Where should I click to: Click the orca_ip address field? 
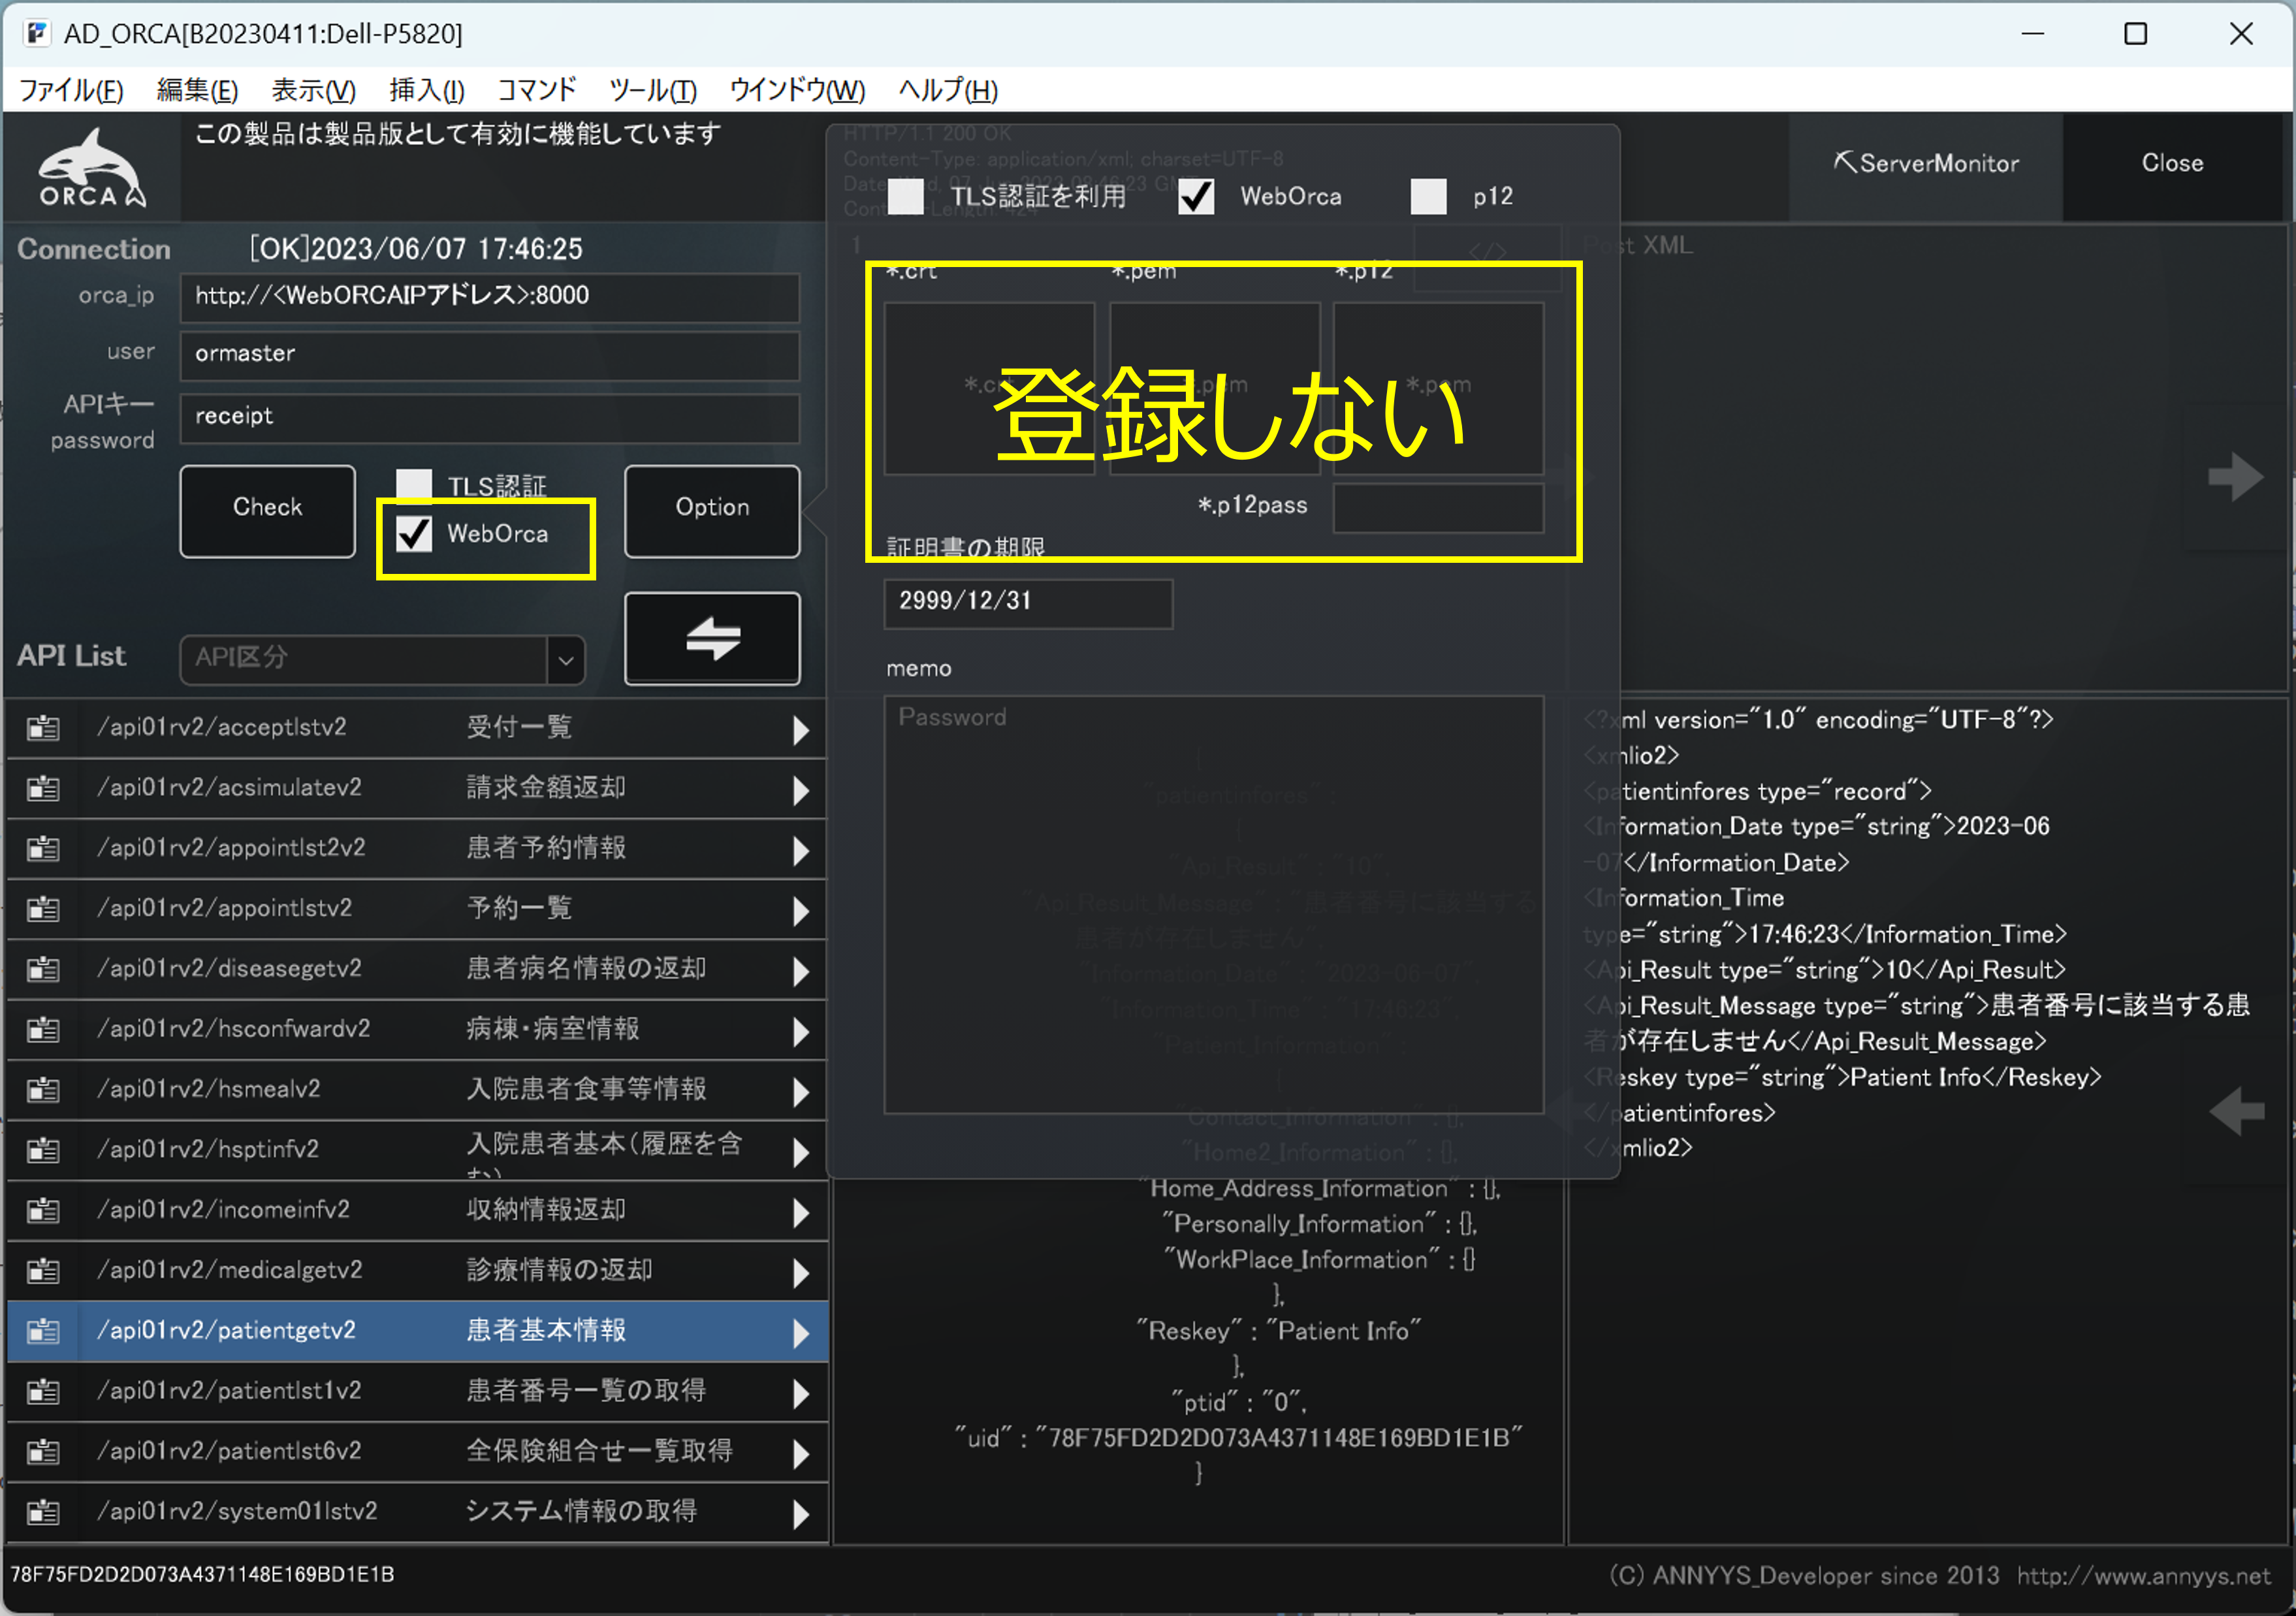click(490, 297)
